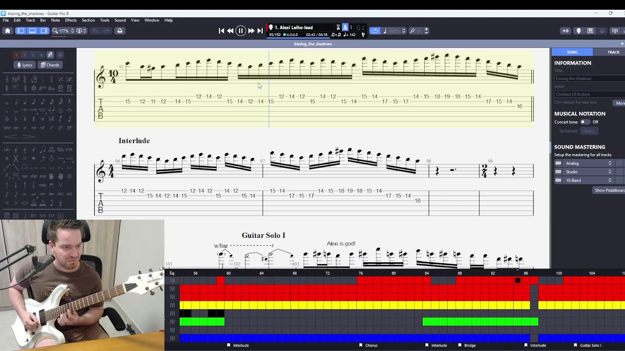Rewind to previous bar
This screenshot has width=625, height=351.
pyautogui.click(x=230, y=31)
